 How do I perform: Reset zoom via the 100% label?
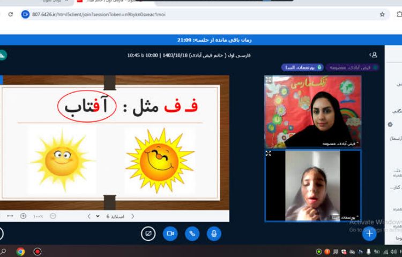click(38, 216)
